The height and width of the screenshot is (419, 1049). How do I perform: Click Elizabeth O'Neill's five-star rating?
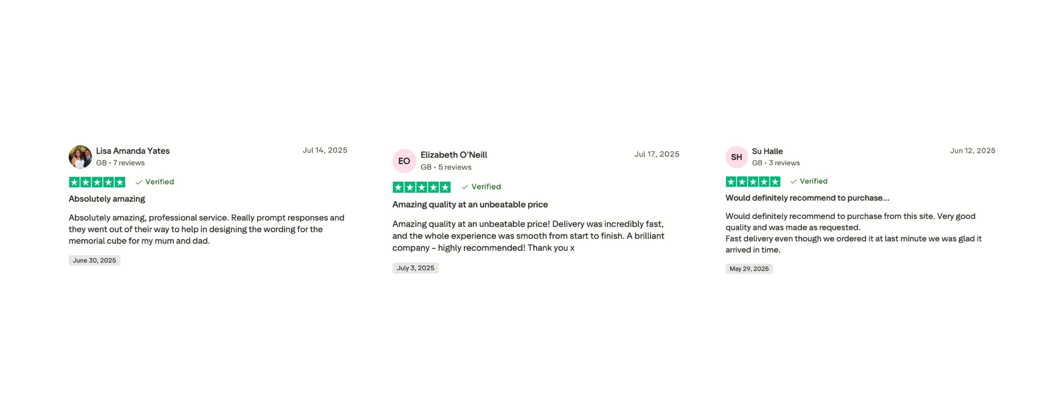(422, 187)
